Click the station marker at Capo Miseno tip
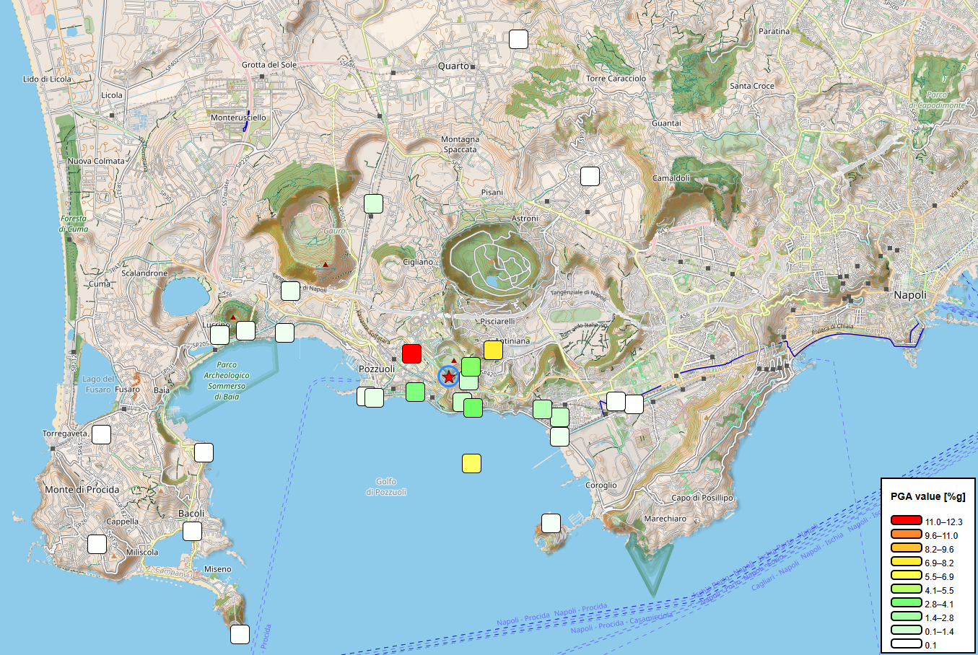Image resolution: width=978 pixels, height=655 pixels. click(x=240, y=634)
